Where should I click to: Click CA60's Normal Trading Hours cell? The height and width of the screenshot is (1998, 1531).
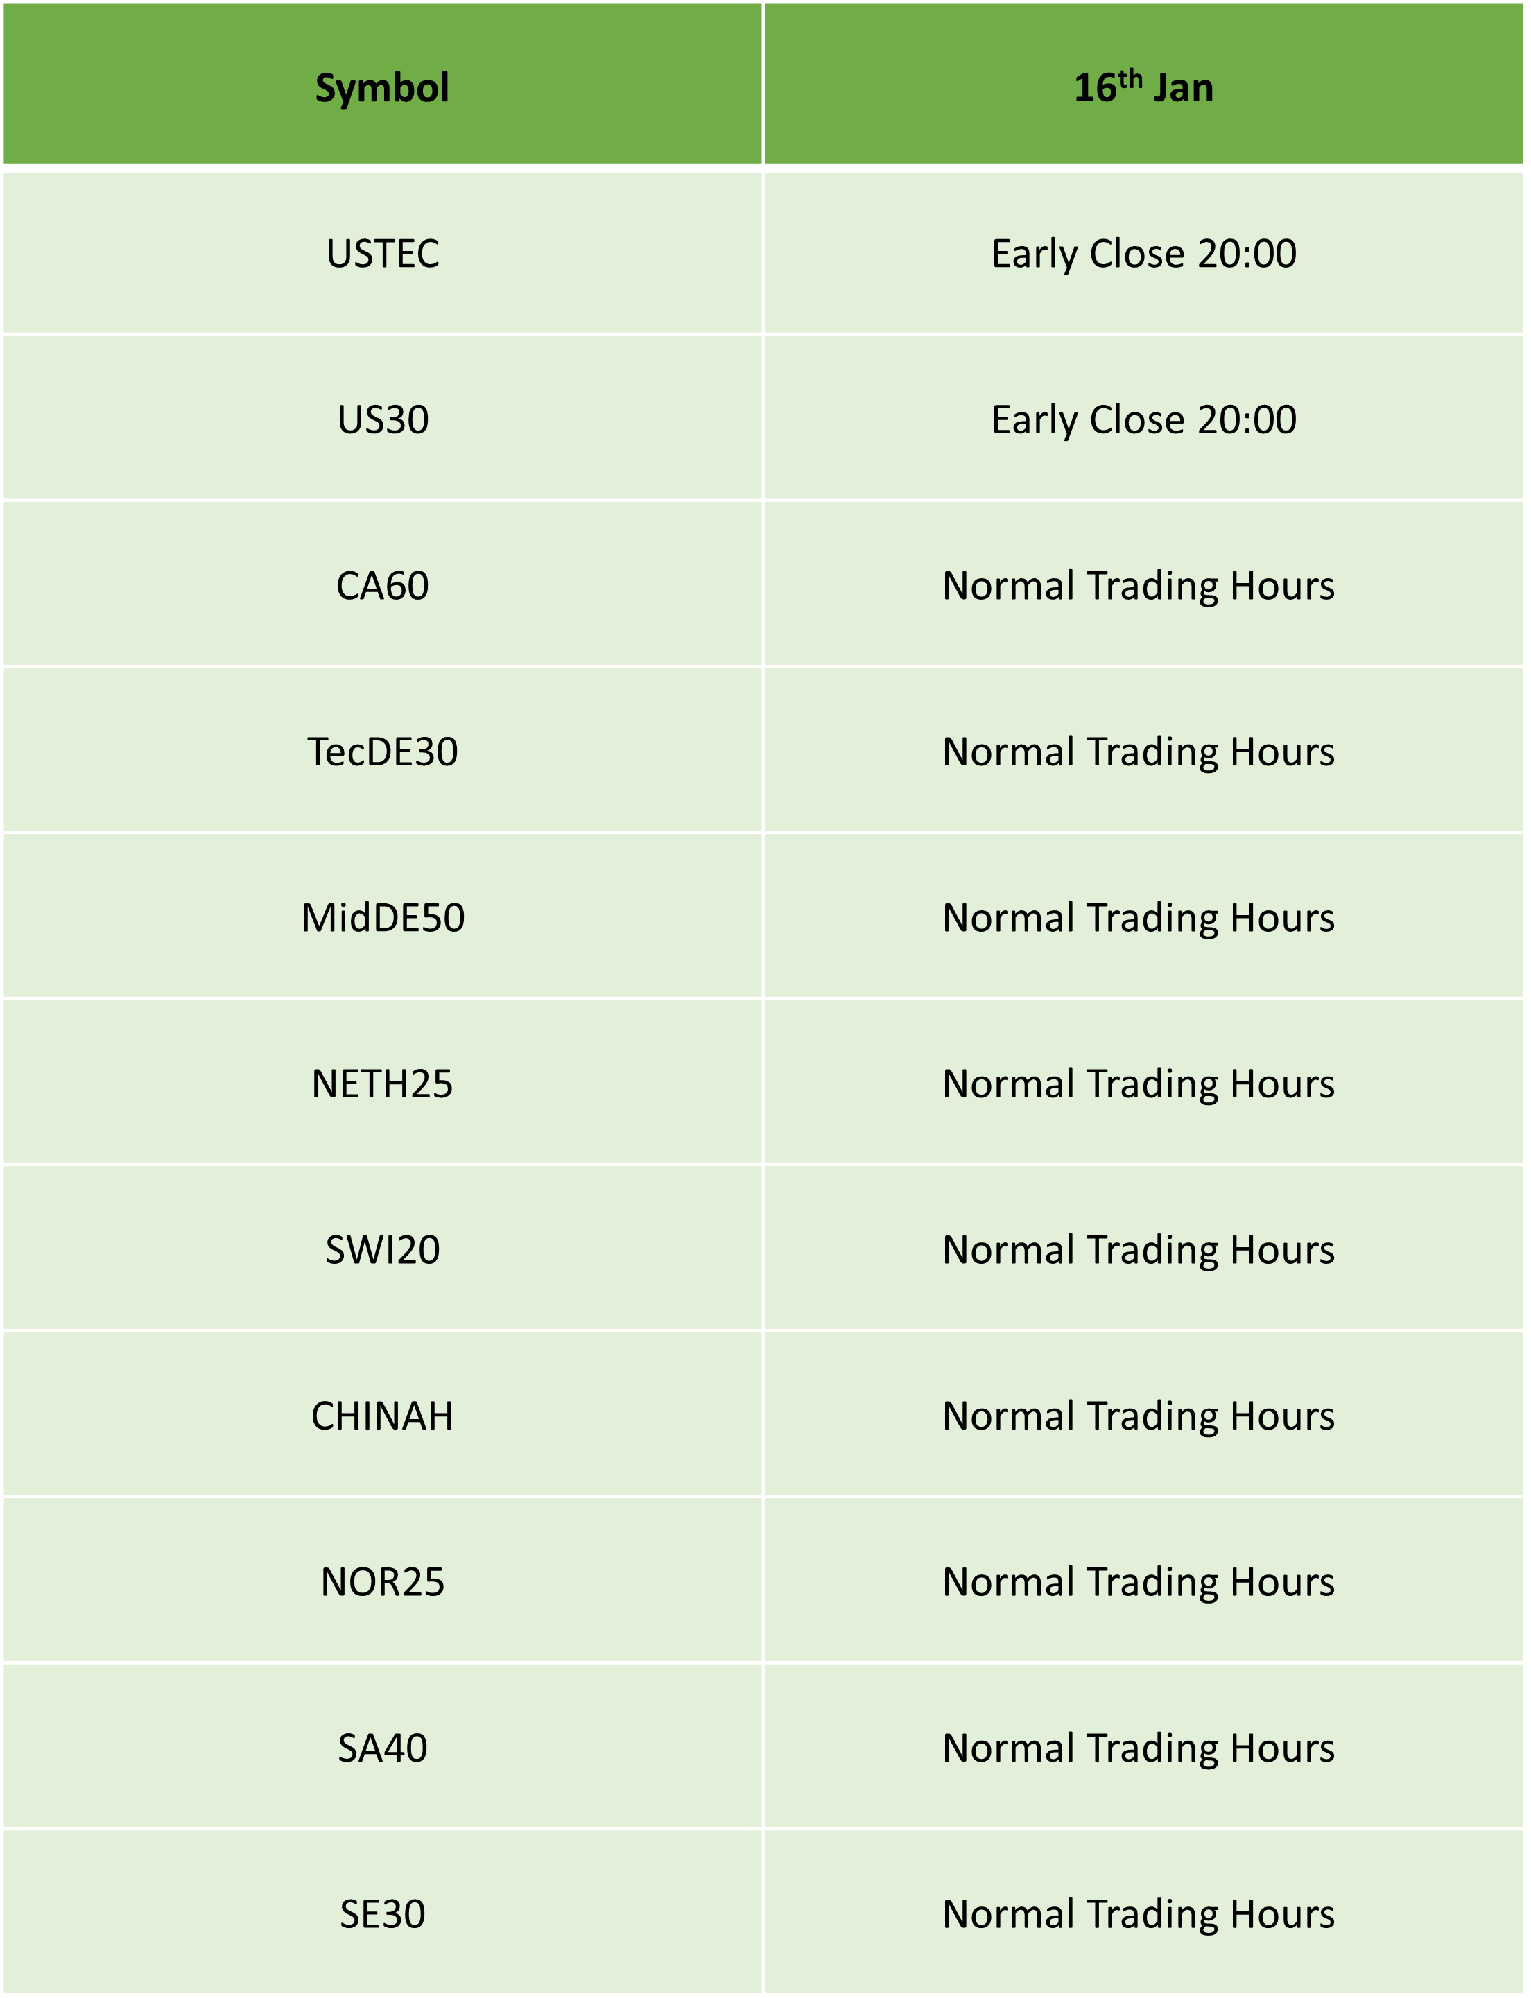tap(1143, 585)
